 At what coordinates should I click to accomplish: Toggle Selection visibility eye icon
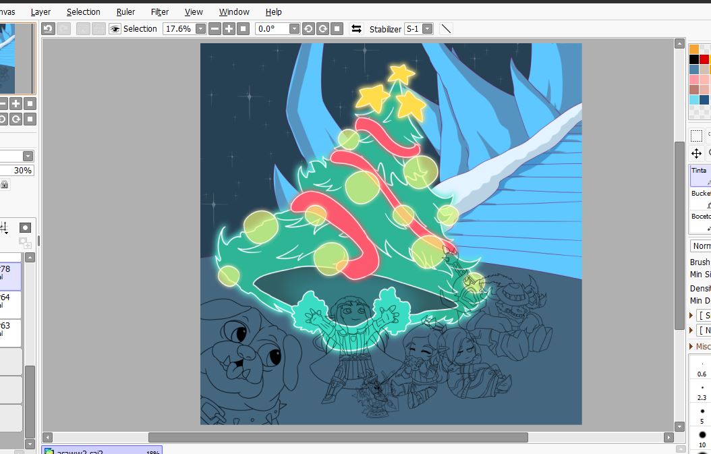coord(115,29)
